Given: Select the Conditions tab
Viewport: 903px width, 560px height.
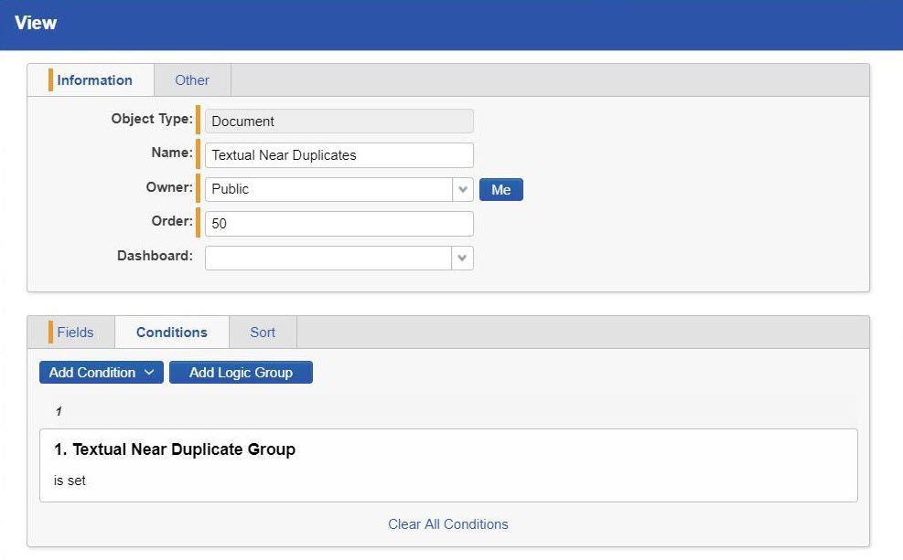Looking at the screenshot, I should pos(172,333).
